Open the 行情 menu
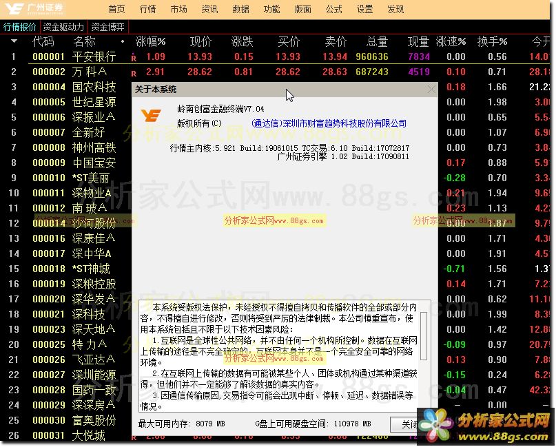556x447 pixels. pos(148,9)
